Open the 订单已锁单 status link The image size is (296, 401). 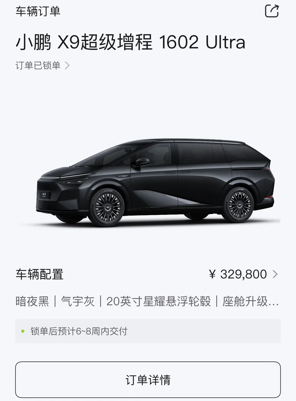click(x=38, y=65)
